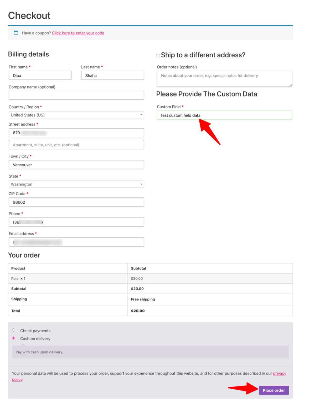Click the coupon banner icon

(x=16, y=33)
